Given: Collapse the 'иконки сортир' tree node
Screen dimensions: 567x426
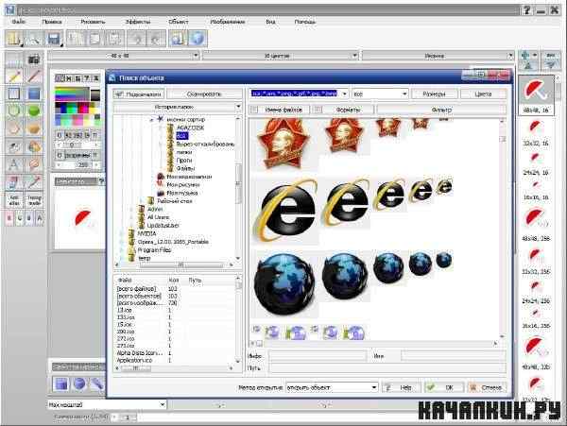Looking at the screenshot, I should coord(152,119).
